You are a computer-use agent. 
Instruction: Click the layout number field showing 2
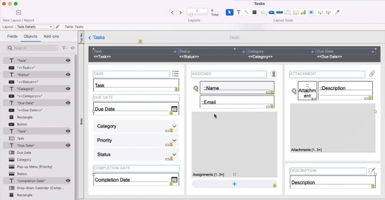[197, 11]
